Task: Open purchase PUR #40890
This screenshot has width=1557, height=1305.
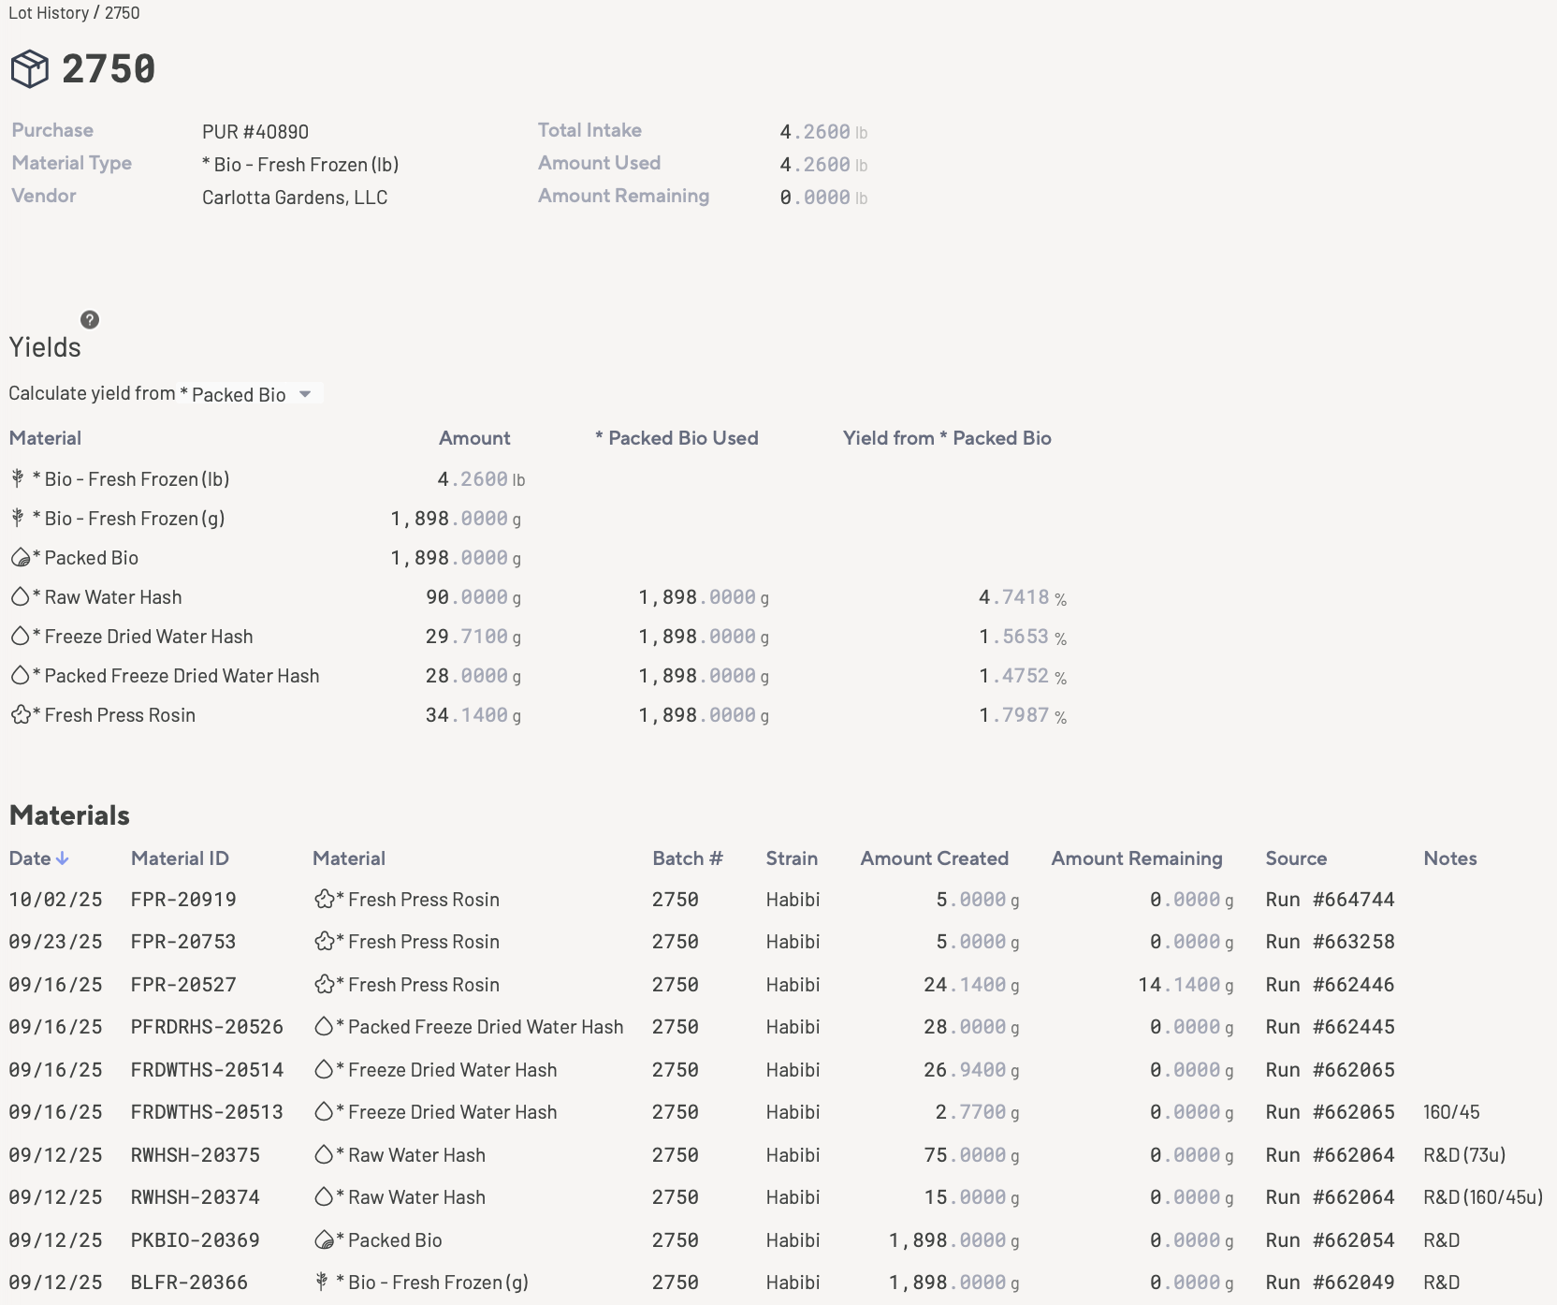Action: tap(255, 132)
